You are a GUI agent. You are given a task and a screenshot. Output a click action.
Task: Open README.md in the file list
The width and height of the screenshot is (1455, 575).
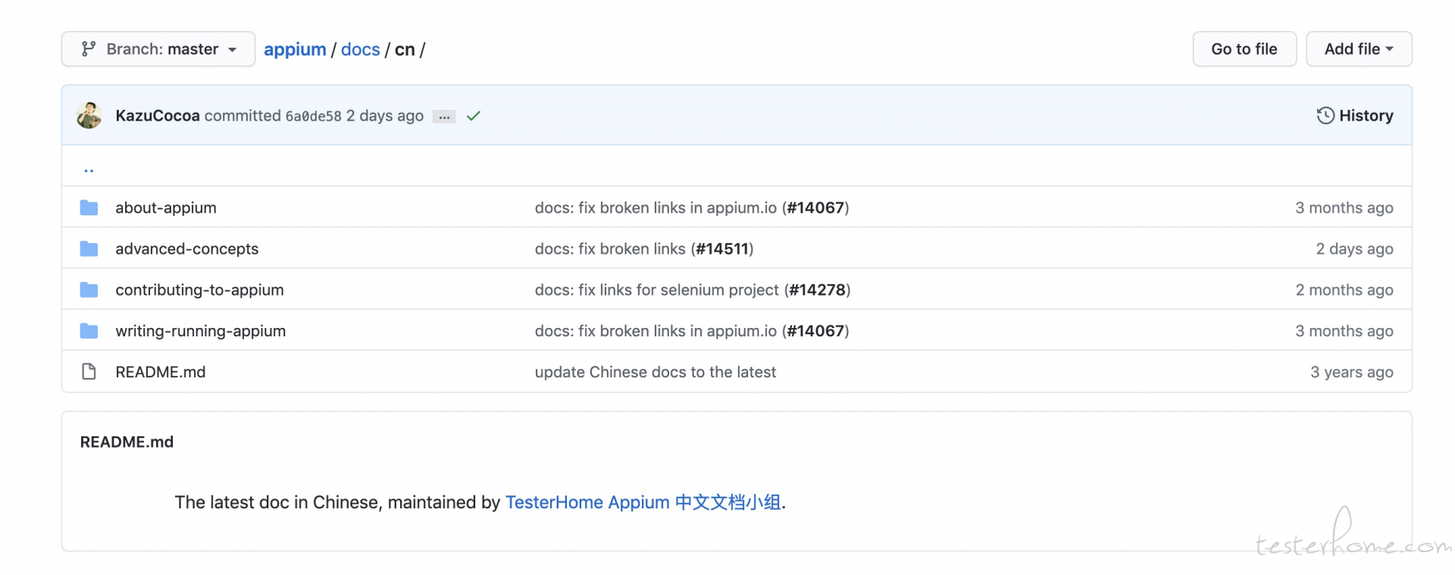point(161,372)
